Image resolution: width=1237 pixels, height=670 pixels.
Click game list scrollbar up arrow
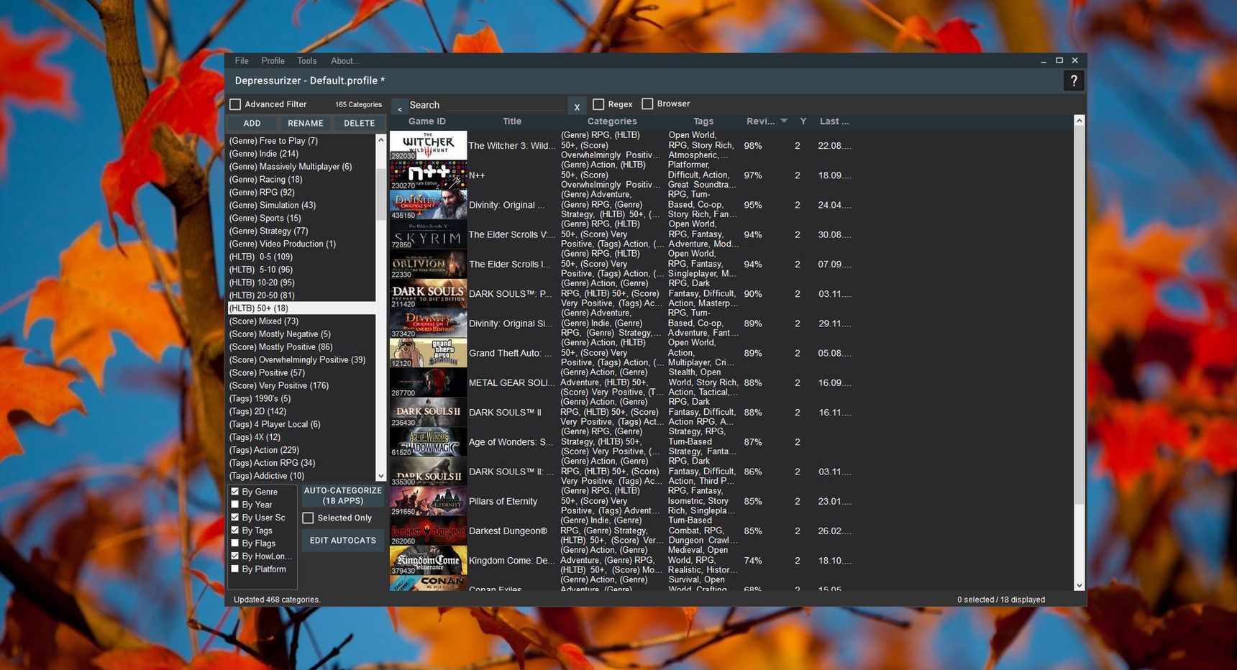(1079, 121)
